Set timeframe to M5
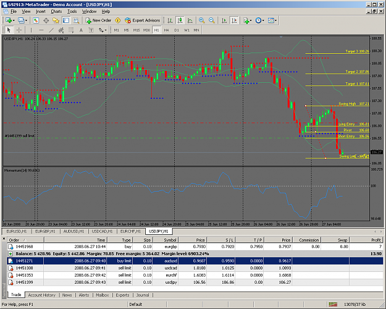386x309 pixels. click(126, 30)
